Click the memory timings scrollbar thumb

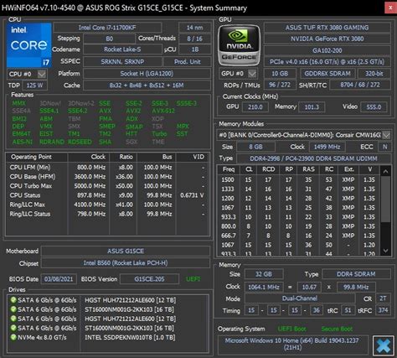tap(385, 199)
